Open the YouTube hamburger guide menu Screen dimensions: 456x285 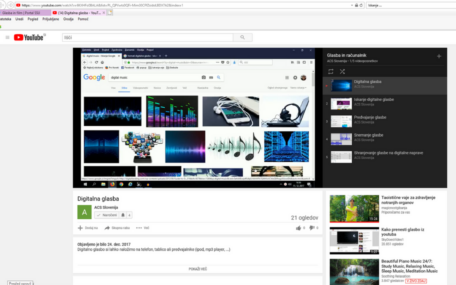(7, 38)
